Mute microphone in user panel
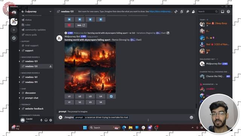Viewport: 241px width, 136px height. pyautogui.click(x=41, y=120)
